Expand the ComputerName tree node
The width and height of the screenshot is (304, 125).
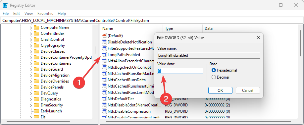(31, 28)
